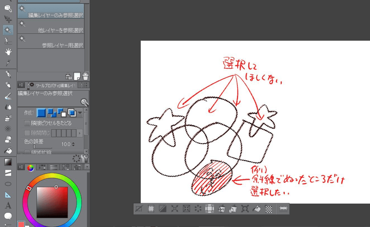The height and width of the screenshot is (227, 370).
Task: Click Copy and paste in launcher
Action: (x=233, y=209)
